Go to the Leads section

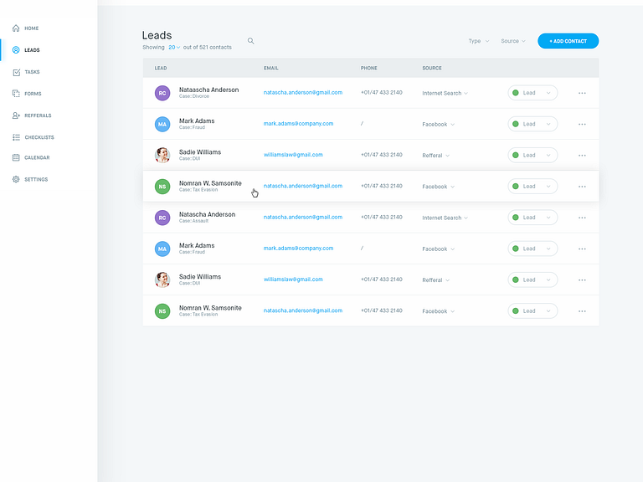32,50
